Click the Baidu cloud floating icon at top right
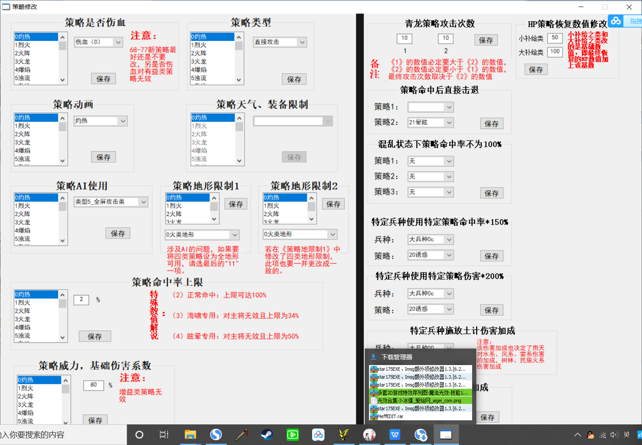 [616, 21]
